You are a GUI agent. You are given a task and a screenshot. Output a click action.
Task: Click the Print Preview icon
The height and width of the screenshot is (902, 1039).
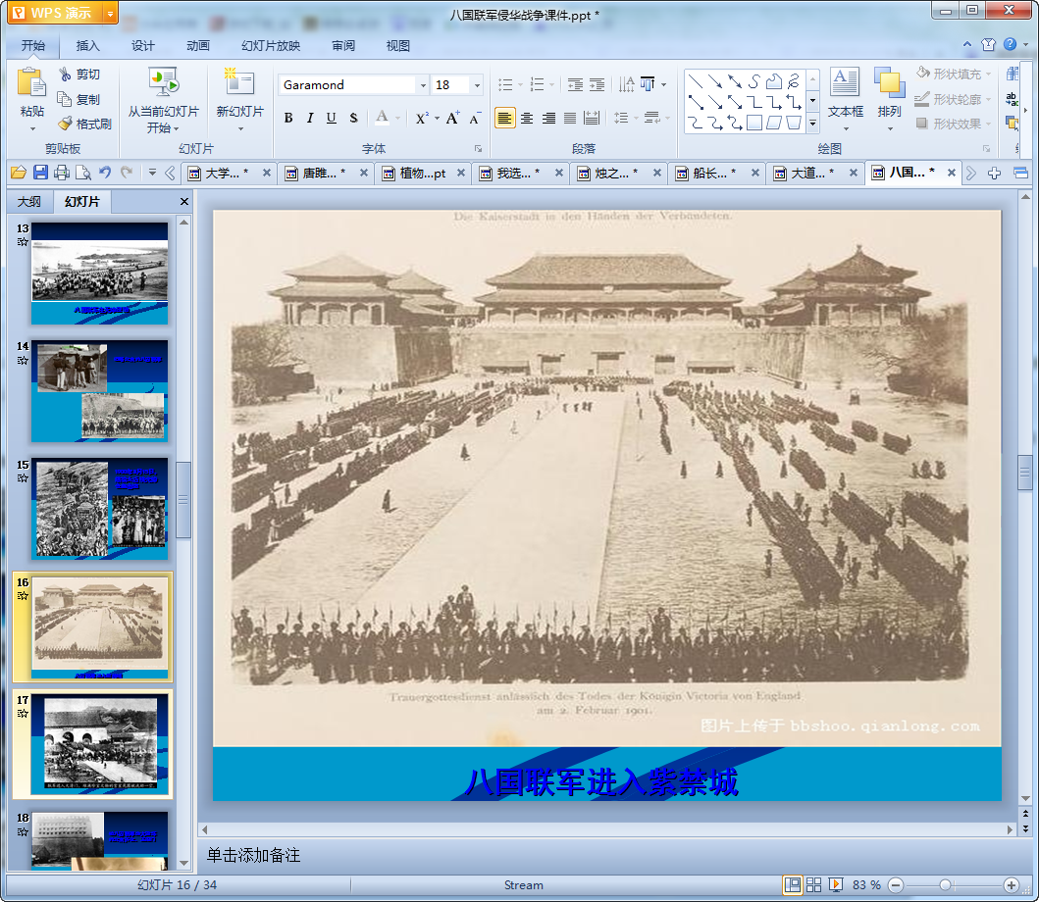(82, 173)
